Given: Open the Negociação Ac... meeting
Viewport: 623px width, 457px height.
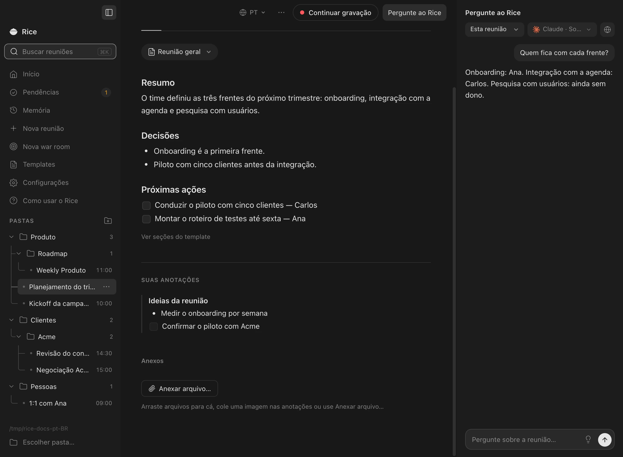Looking at the screenshot, I should [71, 369].
